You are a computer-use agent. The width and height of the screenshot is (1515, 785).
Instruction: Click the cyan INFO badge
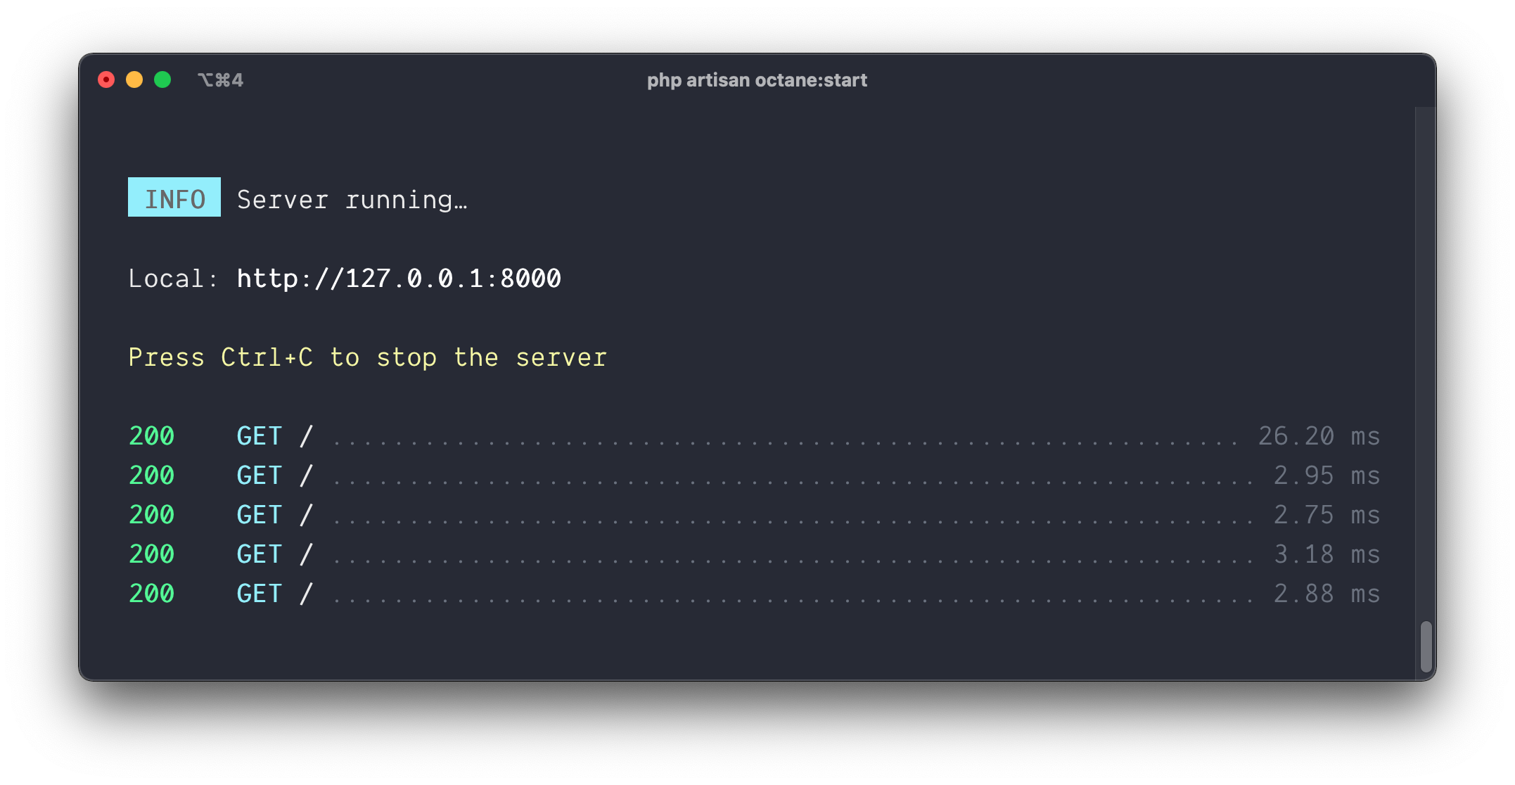pos(174,198)
